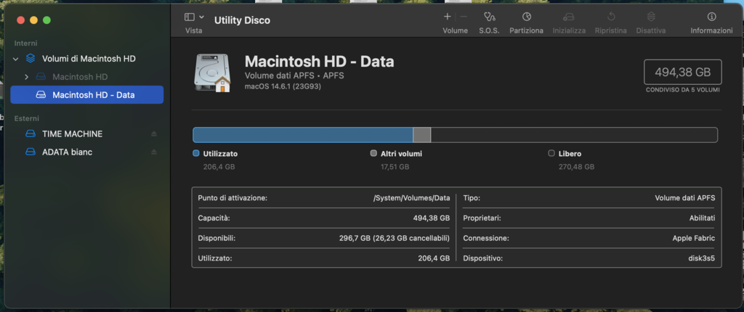Click the Apple Fabric connection value

coord(694,238)
